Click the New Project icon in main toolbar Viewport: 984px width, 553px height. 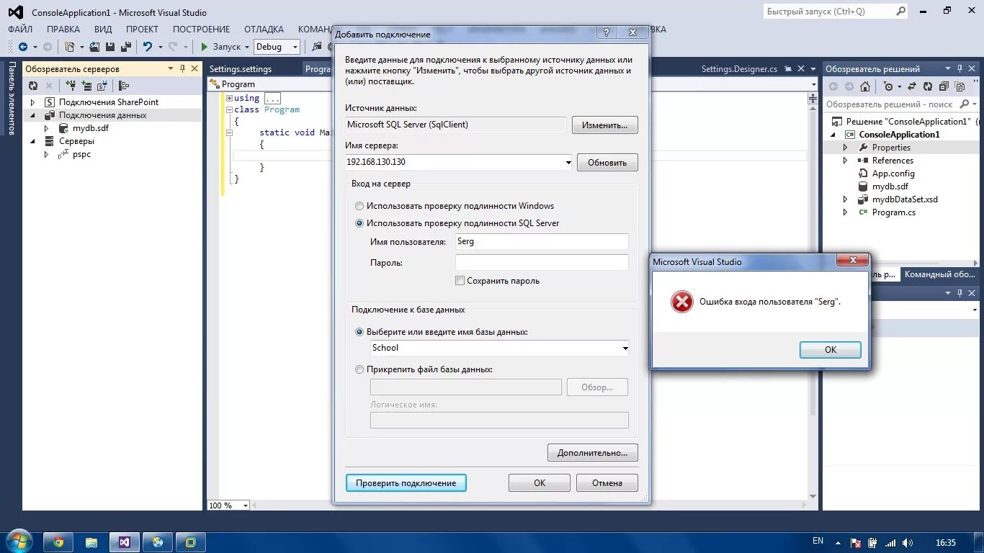(69, 47)
